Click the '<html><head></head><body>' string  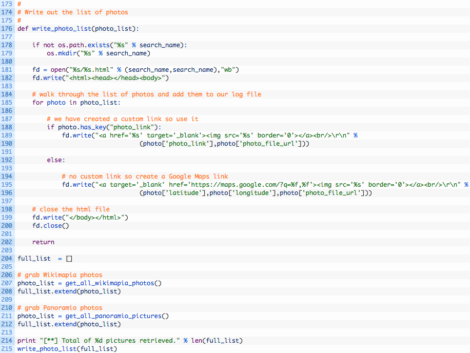115,78
